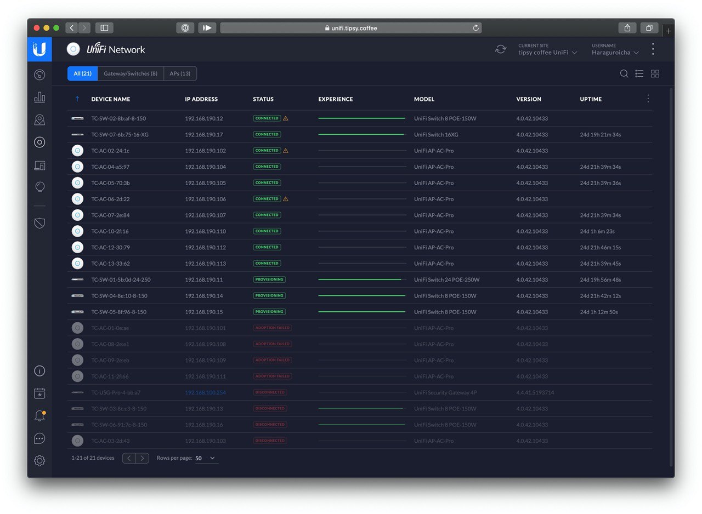The image size is (702, 514).
Task: Click Safari forward button
Action: coord(84,28)
